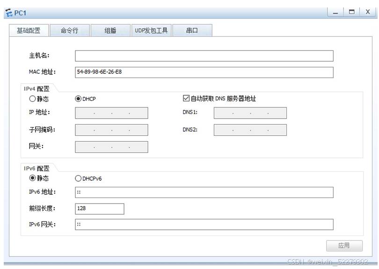Click the DNS1 address field
This screenshot has height=269, width=379.
(250, 113)
